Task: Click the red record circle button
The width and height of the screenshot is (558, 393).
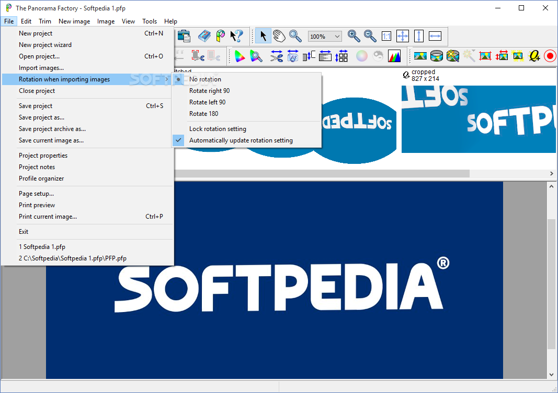Action: pos(550,56)
